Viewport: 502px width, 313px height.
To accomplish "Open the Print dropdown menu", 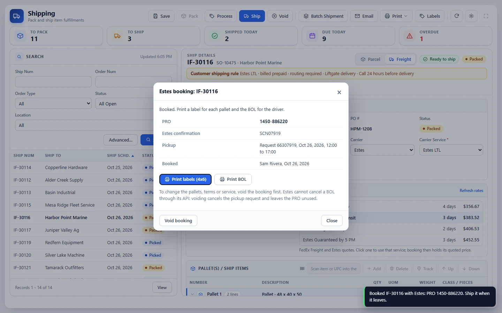I will [396, 16].
